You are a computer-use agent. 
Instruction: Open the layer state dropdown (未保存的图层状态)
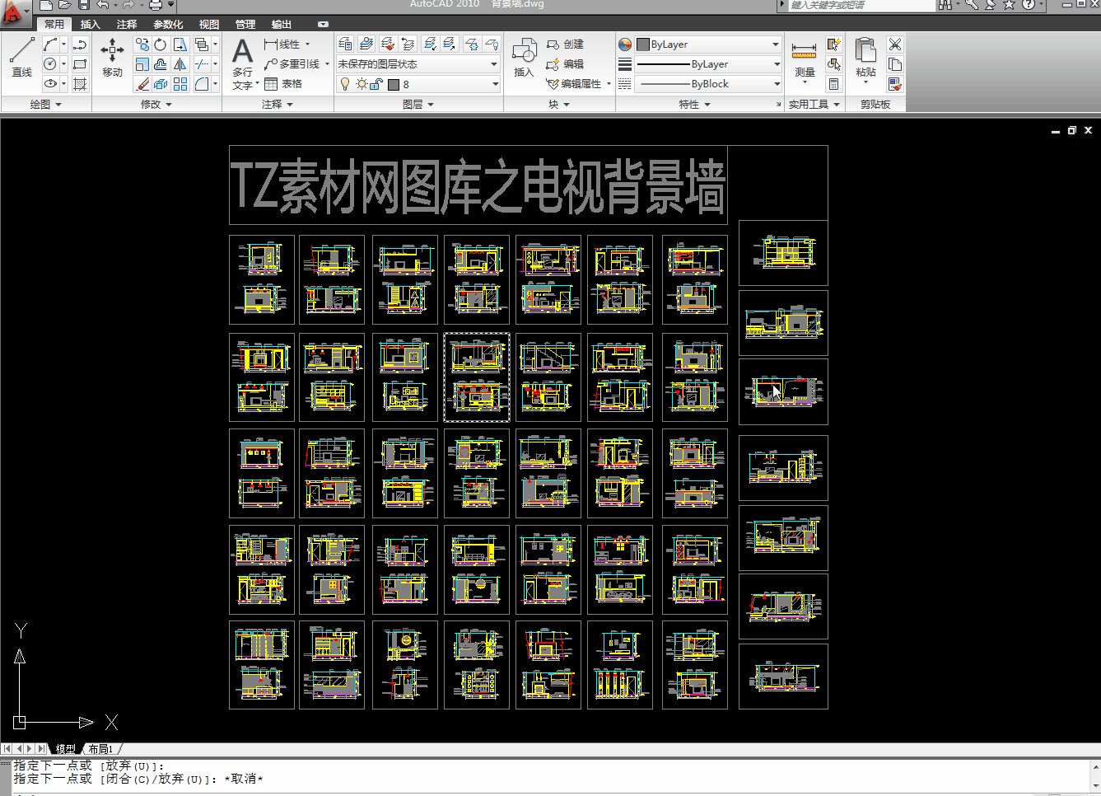418,64
